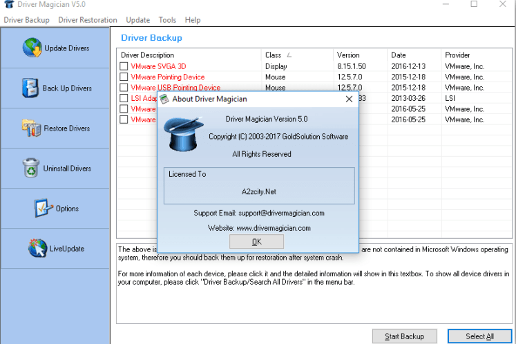Screen dimensions: 516x344
Task: Open the Update menu
Action: [138, 20]
